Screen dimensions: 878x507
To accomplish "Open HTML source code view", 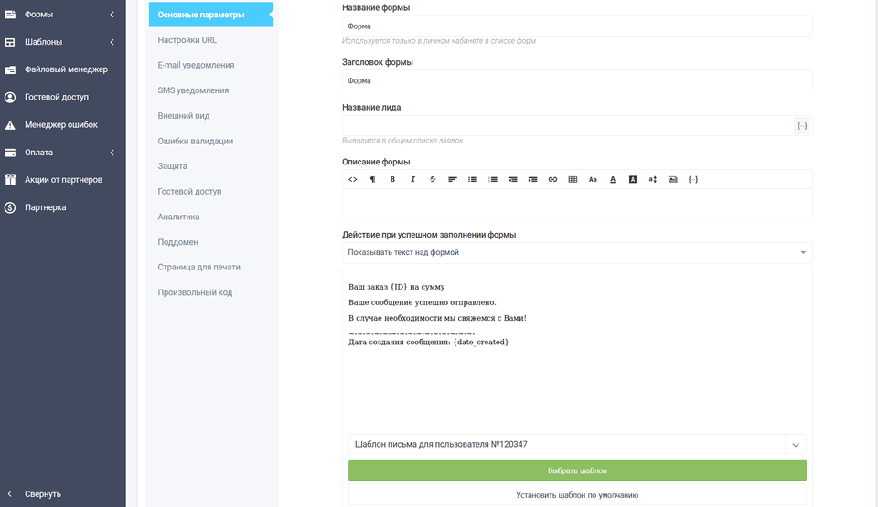I will point(353,180).
